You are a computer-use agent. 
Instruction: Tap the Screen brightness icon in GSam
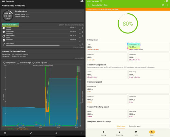(4, 28)
